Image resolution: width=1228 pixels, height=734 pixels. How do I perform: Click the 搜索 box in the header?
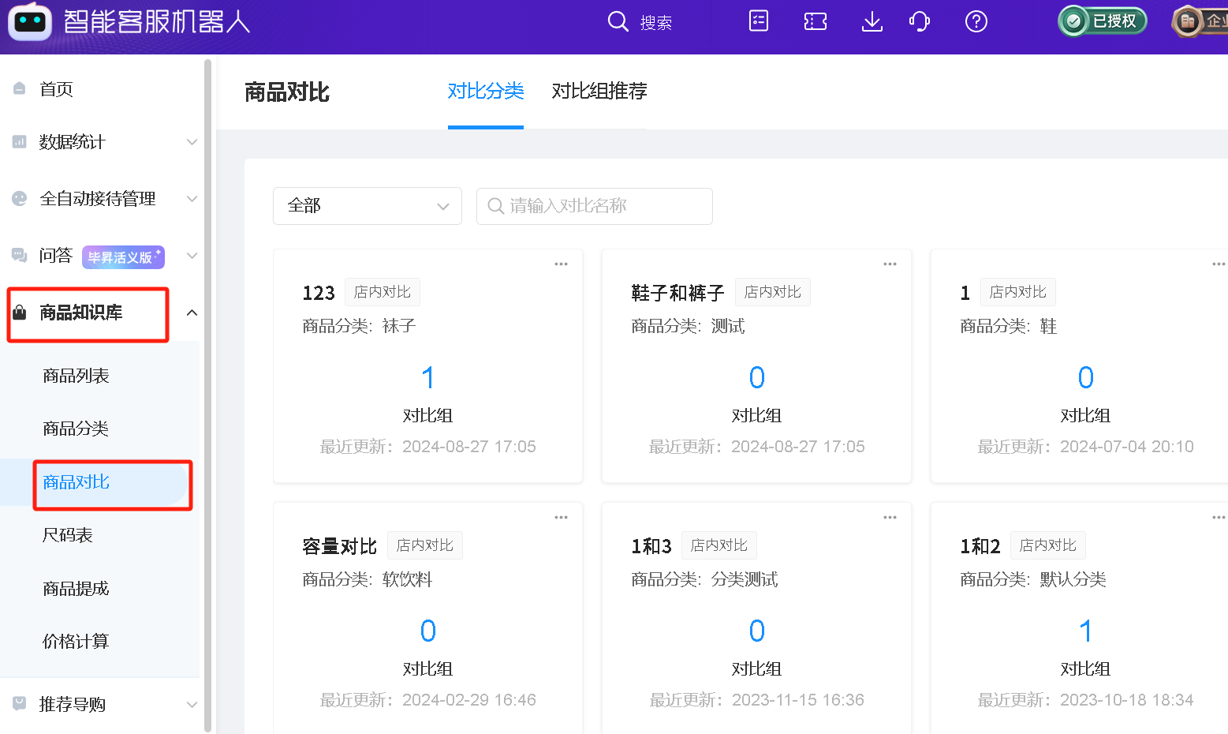(656, 22)
